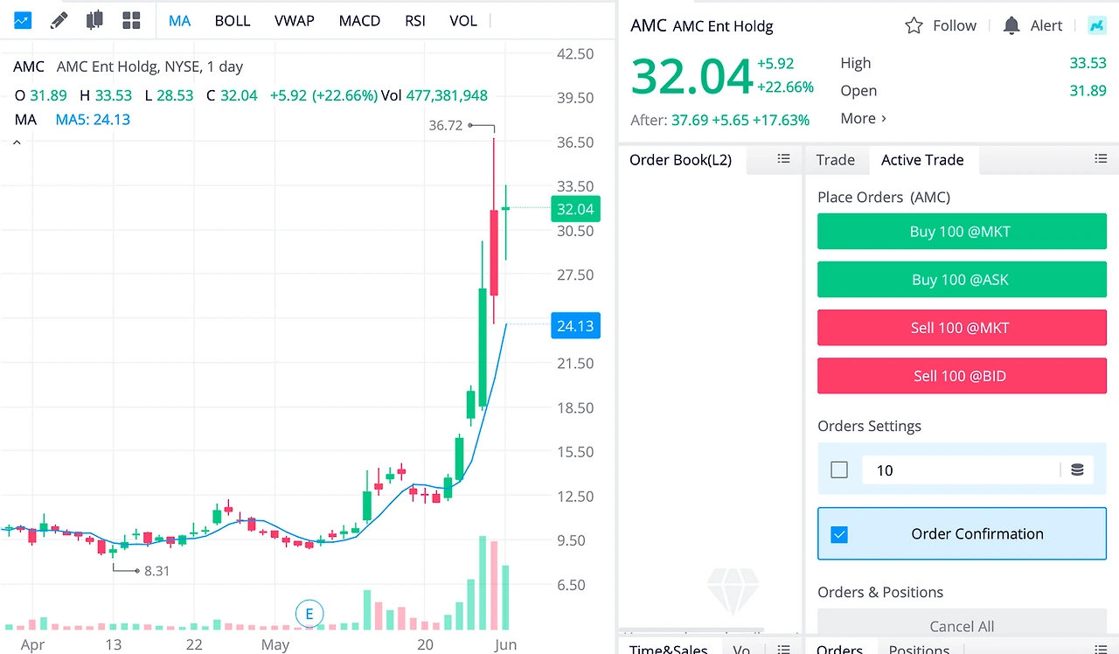The width and height of the screenshot is (1119, 654).
Task: Uncheck the Order Confirmation checkbox
Action: pyautogui.click(x=839, y=534)
